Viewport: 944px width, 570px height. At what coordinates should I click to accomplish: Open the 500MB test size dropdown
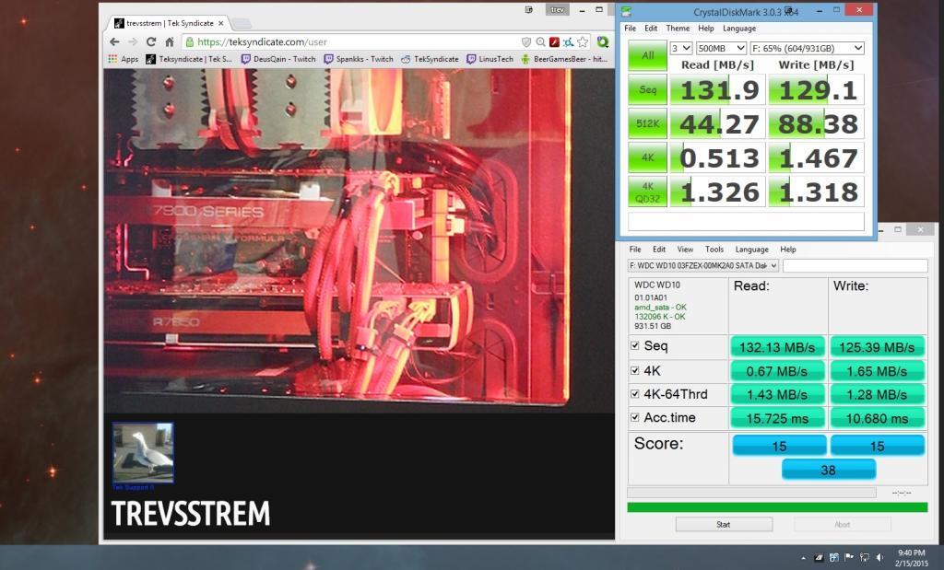(x=721, y=48)
